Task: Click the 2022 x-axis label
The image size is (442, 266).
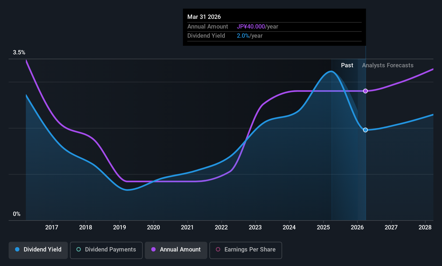Action: pyautogui.click(x=221, y=227)
